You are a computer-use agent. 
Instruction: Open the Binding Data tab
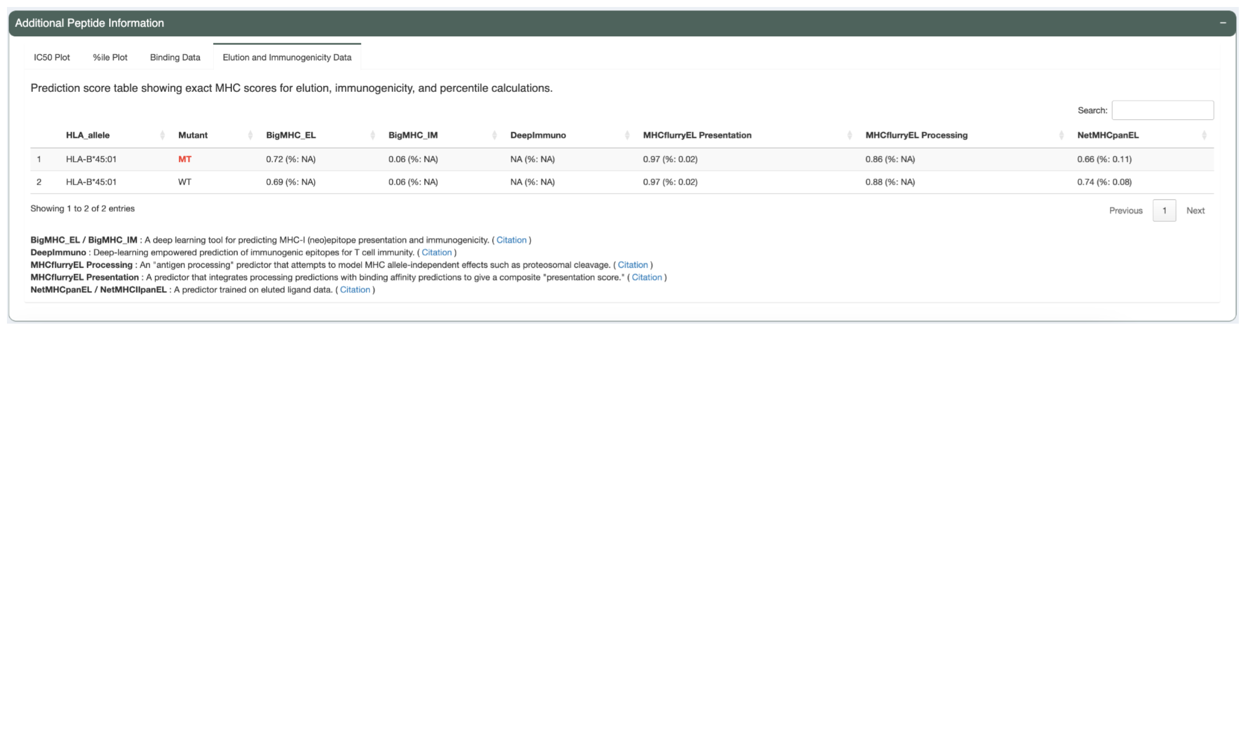(175, 57)
